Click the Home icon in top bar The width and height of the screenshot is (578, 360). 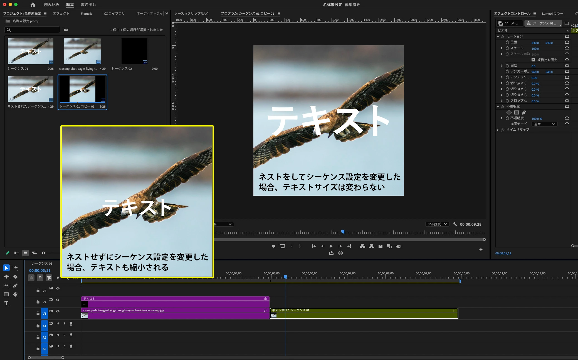[33, 5]
